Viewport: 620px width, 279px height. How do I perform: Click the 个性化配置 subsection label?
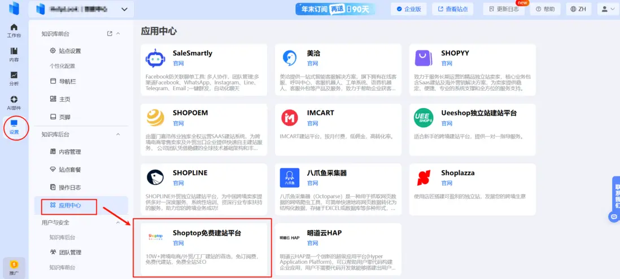coord(62,66)
